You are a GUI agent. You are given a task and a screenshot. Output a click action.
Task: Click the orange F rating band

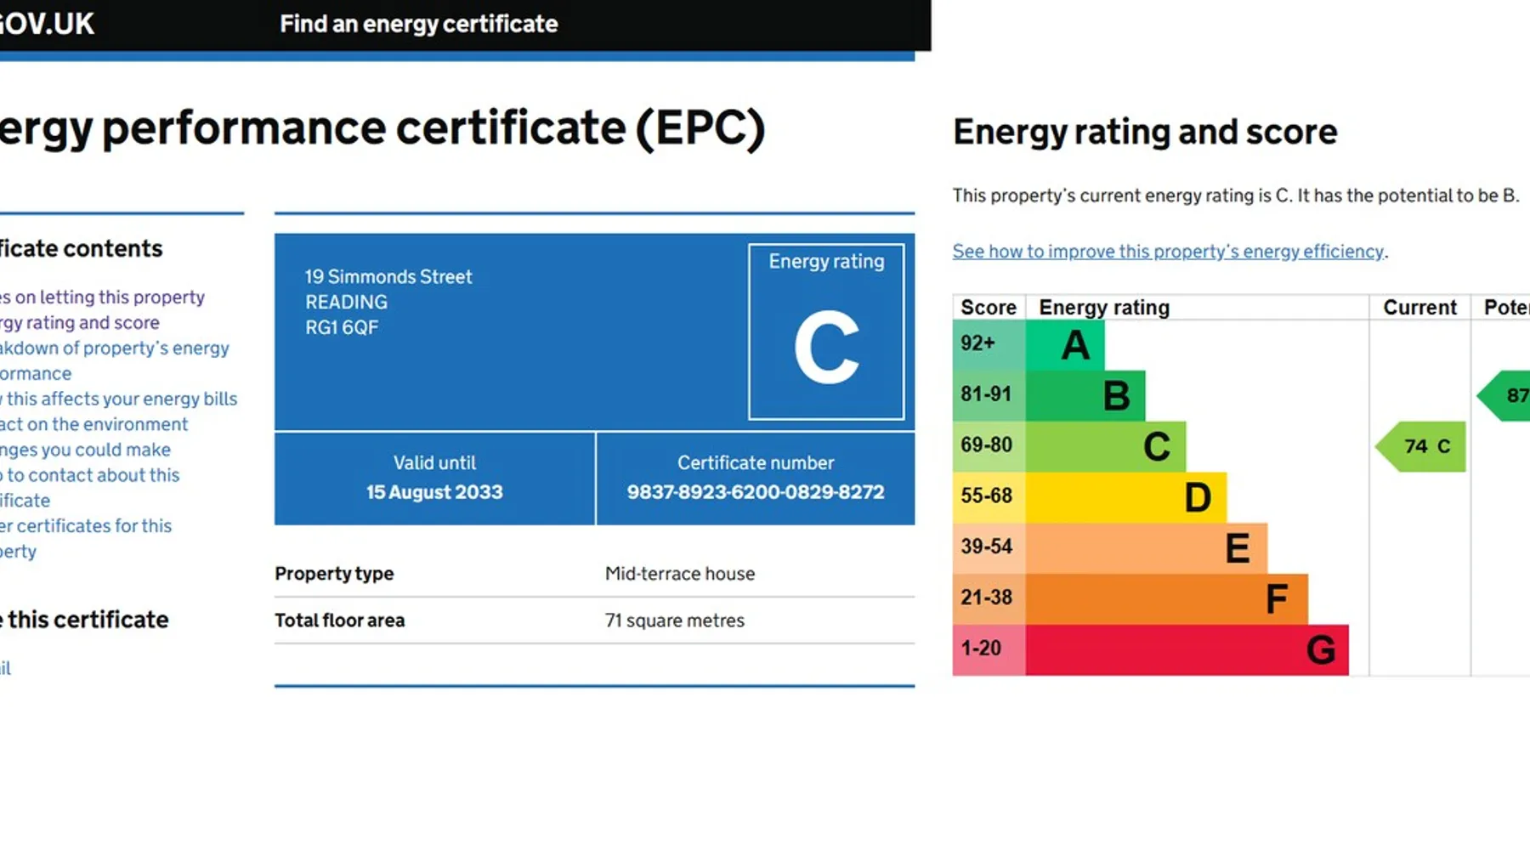[1166, 599]
